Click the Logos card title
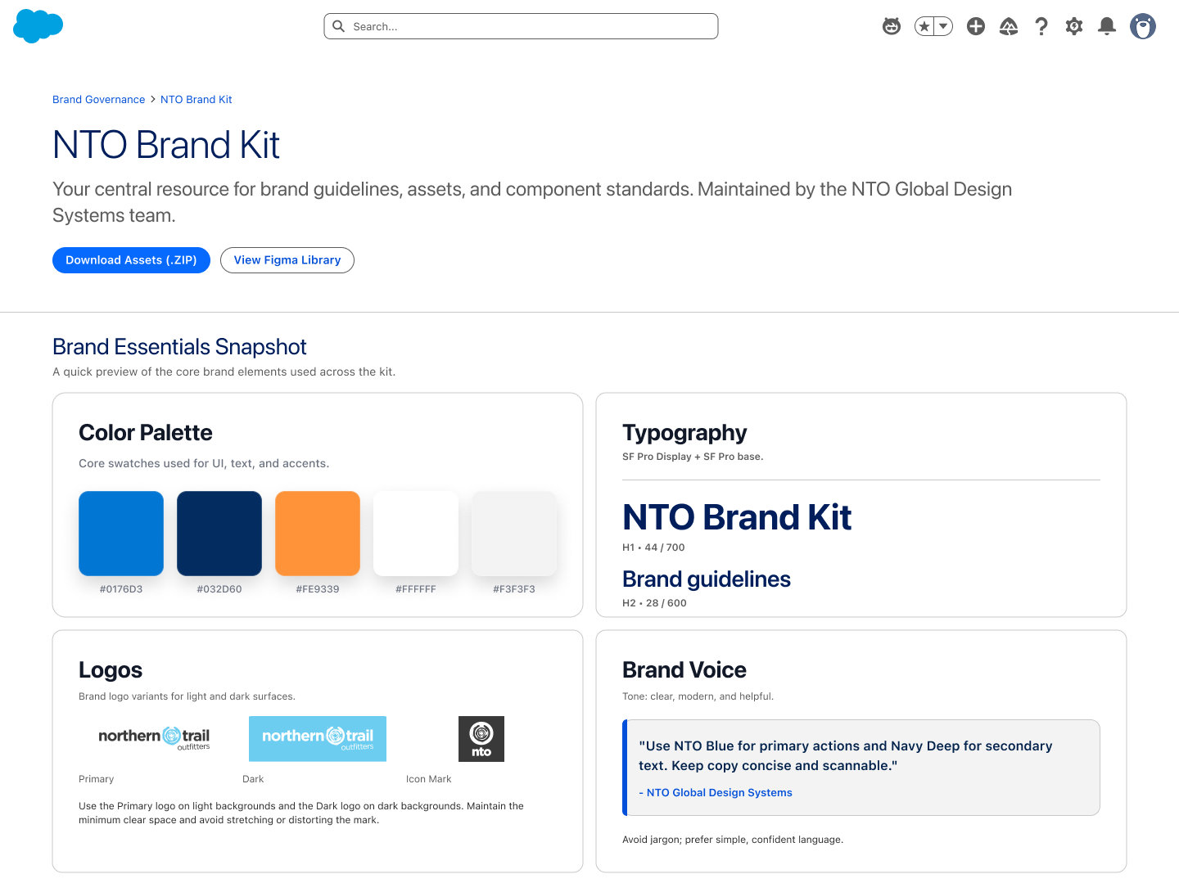 pyautogui.click(x=111, y=669)
